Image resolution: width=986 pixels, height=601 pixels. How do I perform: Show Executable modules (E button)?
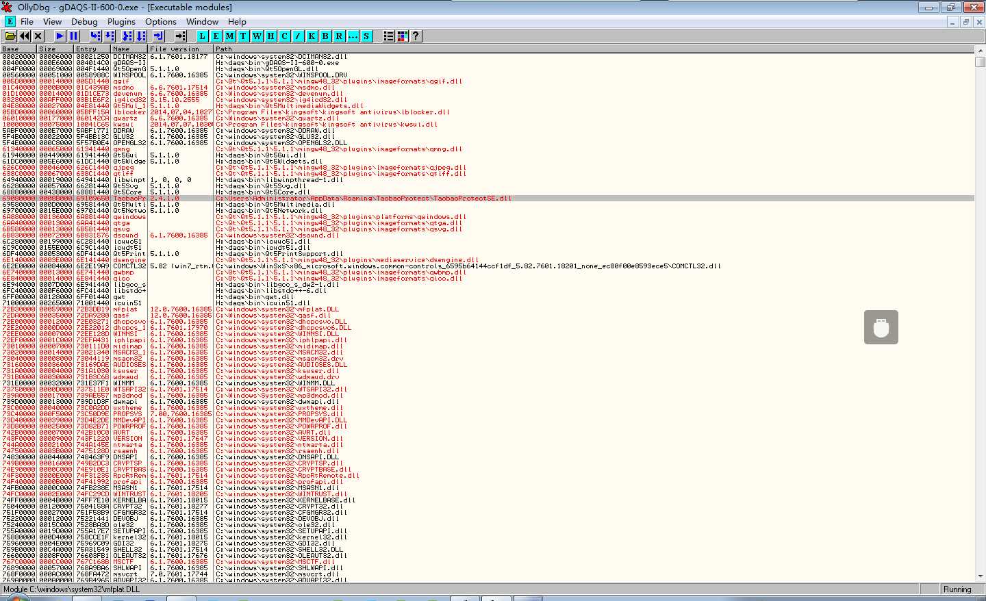216,36
